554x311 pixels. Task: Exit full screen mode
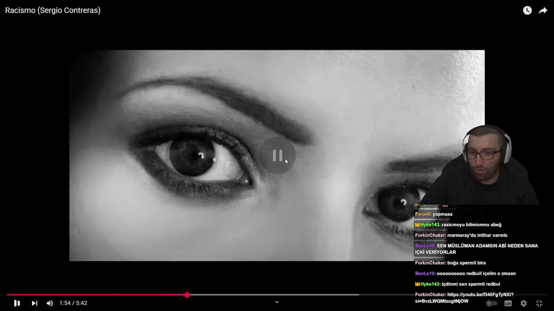tap(539, 303)
